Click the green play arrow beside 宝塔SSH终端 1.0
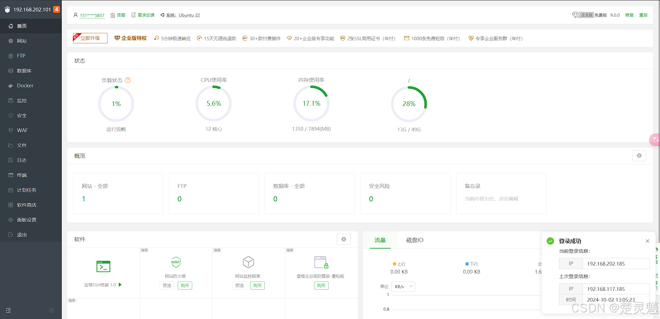The height and width of the screenshot is (319, 660). tap(120, 285)
